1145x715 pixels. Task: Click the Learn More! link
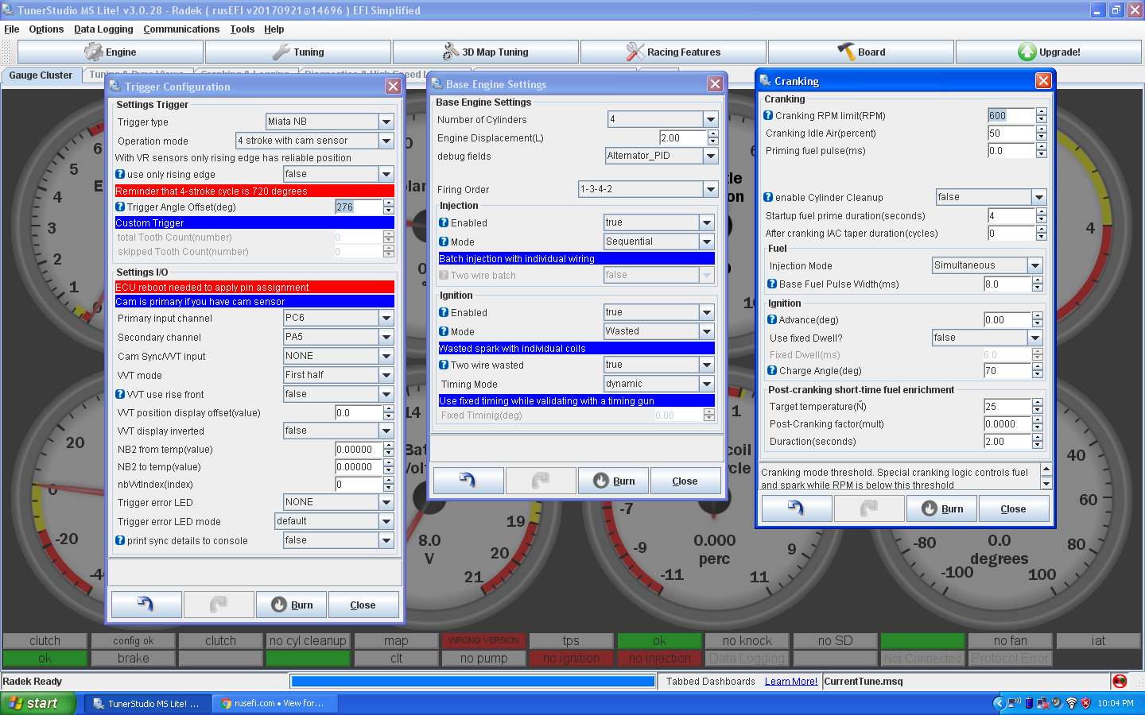pos(791,682)
